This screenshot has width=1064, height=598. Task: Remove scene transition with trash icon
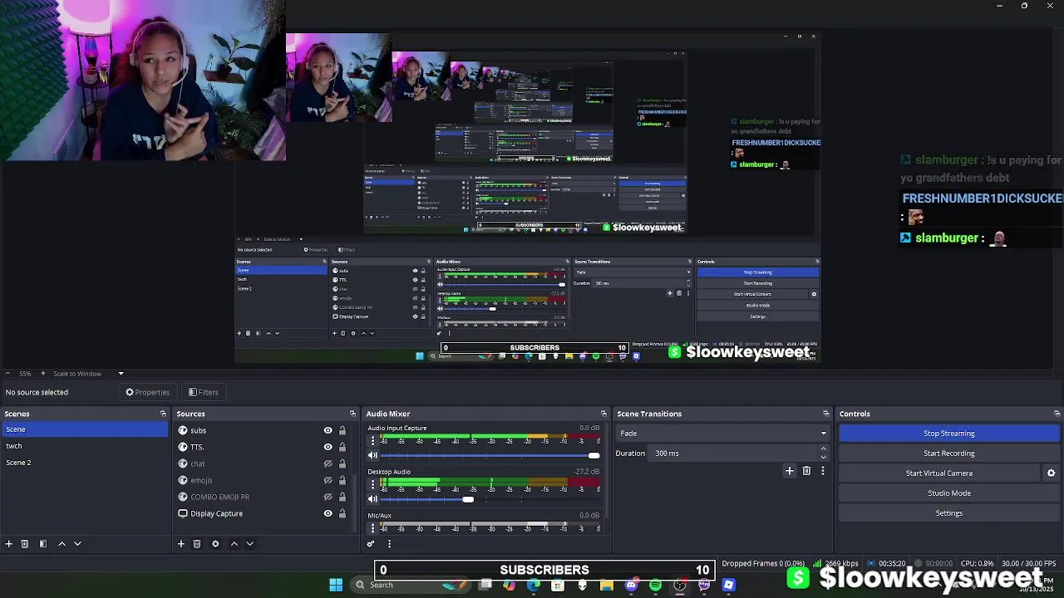pyautogui.click(x=806, y=471)
